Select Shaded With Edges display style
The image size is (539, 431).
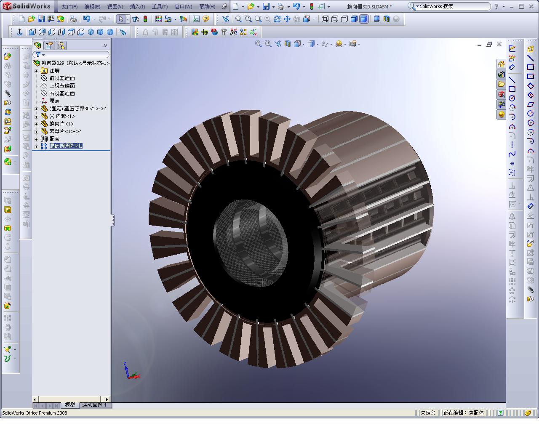[x=354, y=19]
